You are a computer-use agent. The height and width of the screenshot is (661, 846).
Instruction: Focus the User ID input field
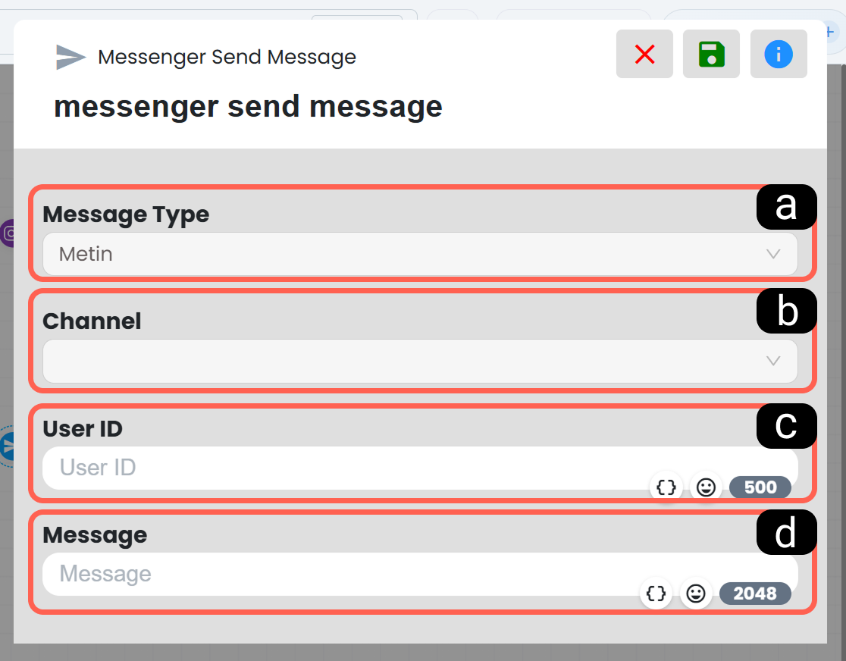tap(420, 468)
